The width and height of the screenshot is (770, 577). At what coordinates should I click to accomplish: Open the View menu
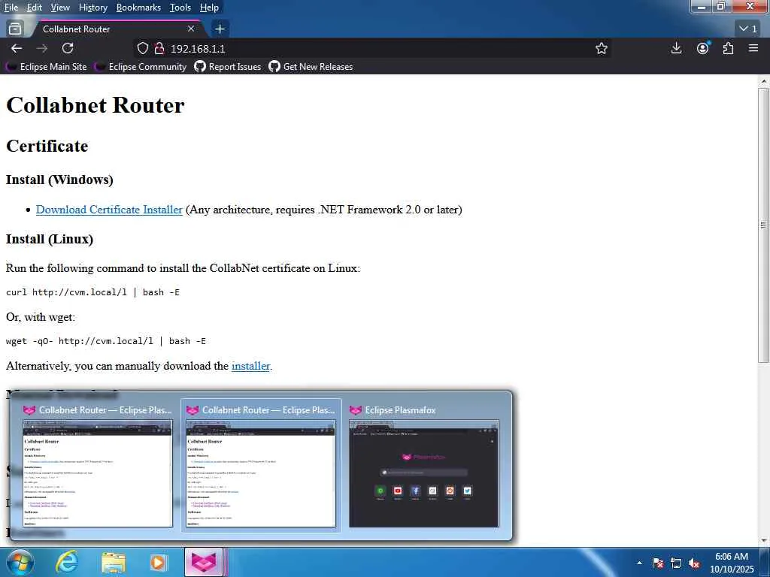[60, 8]
